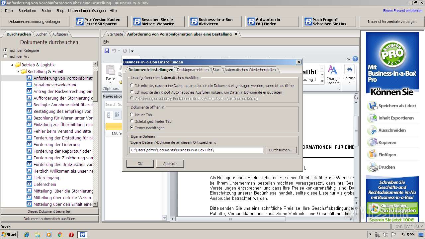This screenshot has height=239, width=425.
Task: Launch media player from taskbar
Action: click(49, 235)
